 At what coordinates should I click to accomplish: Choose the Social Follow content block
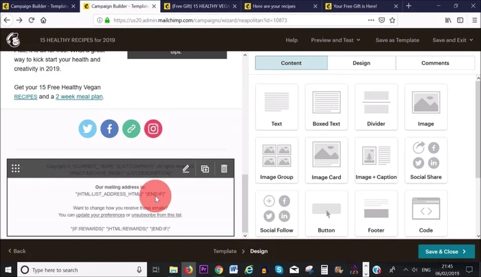(x=276, y=214)
